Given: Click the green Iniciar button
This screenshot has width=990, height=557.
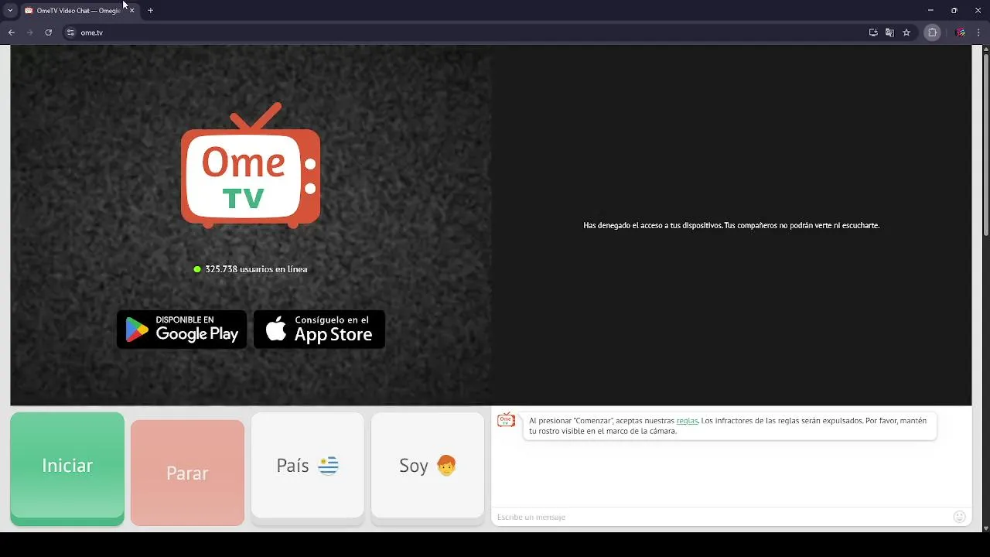Looking at the screenshot, I should click(67, 468).
